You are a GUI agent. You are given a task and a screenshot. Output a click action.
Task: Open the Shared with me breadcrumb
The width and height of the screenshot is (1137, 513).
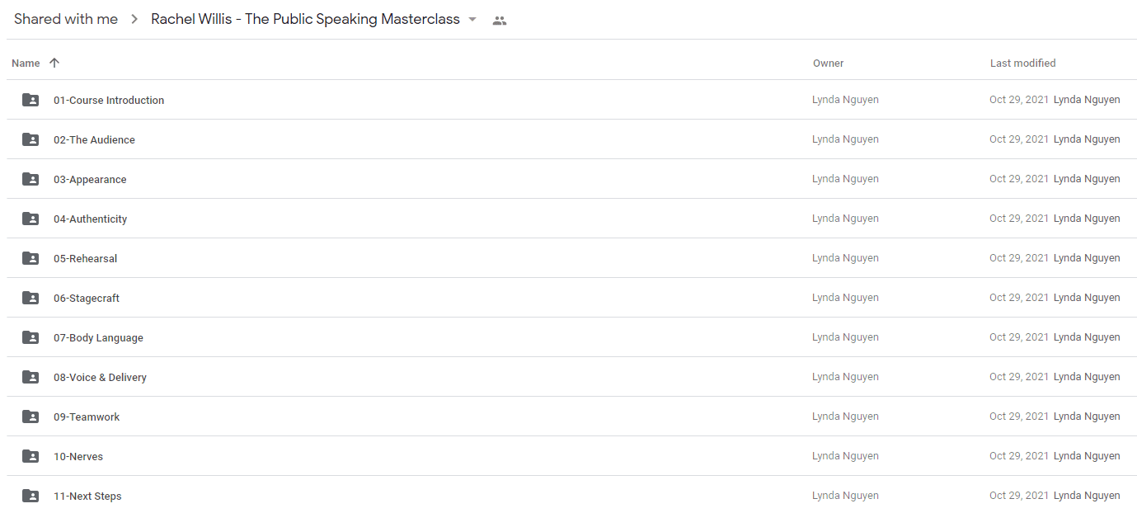(66, 19)
